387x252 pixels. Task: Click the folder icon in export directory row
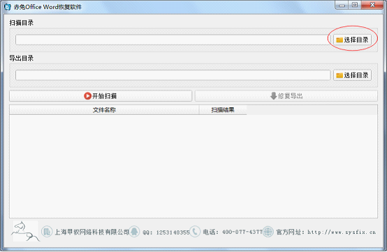[x=339, y=75]
